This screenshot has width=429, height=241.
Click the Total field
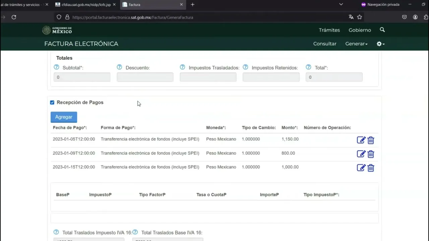334,77
